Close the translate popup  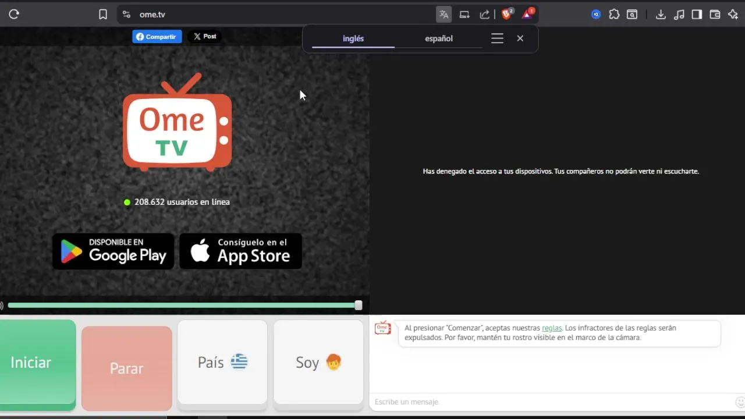point(520,38)
